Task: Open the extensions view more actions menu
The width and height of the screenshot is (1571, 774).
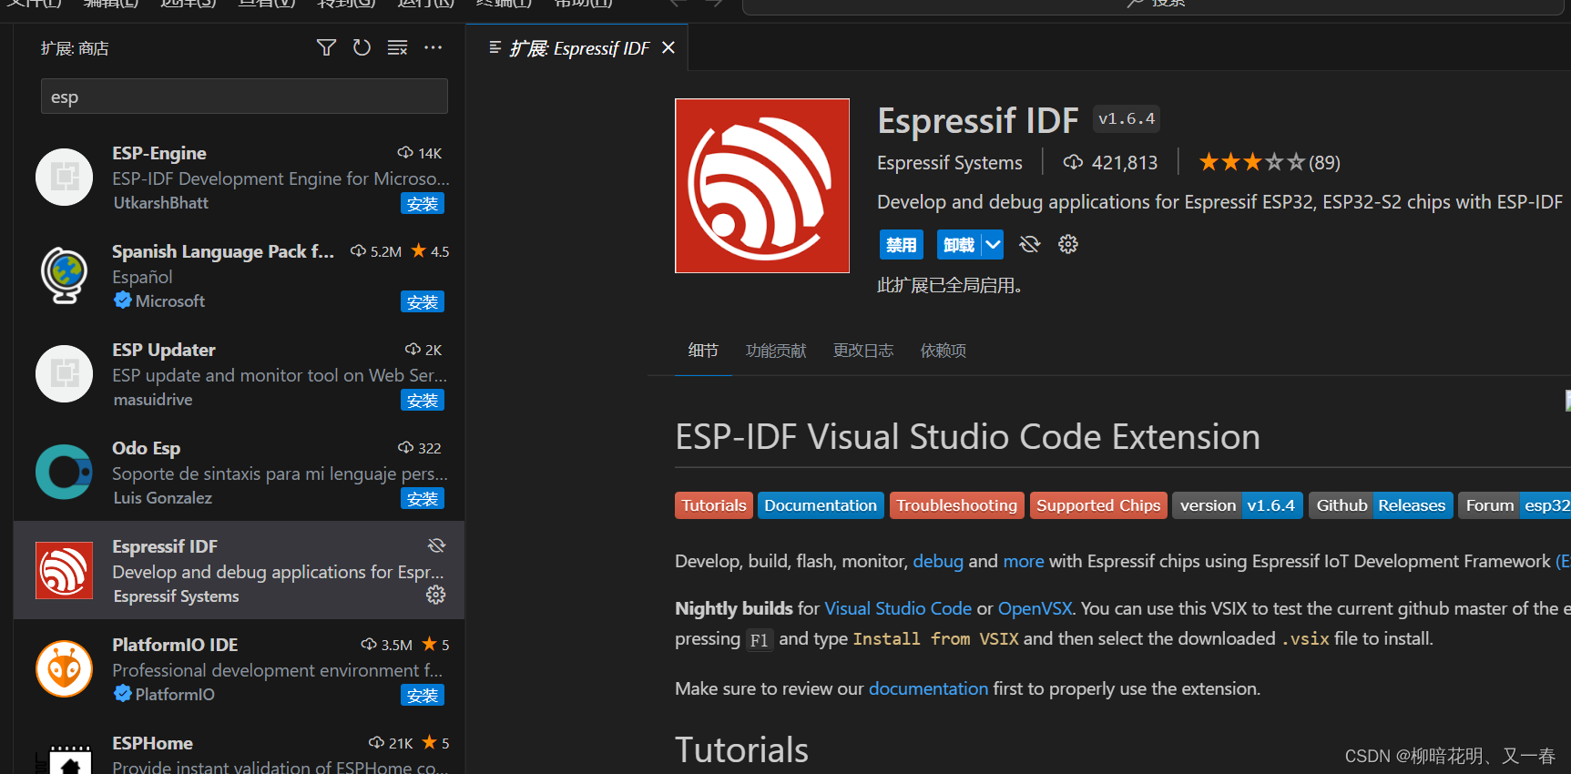Action: point(433,47)
